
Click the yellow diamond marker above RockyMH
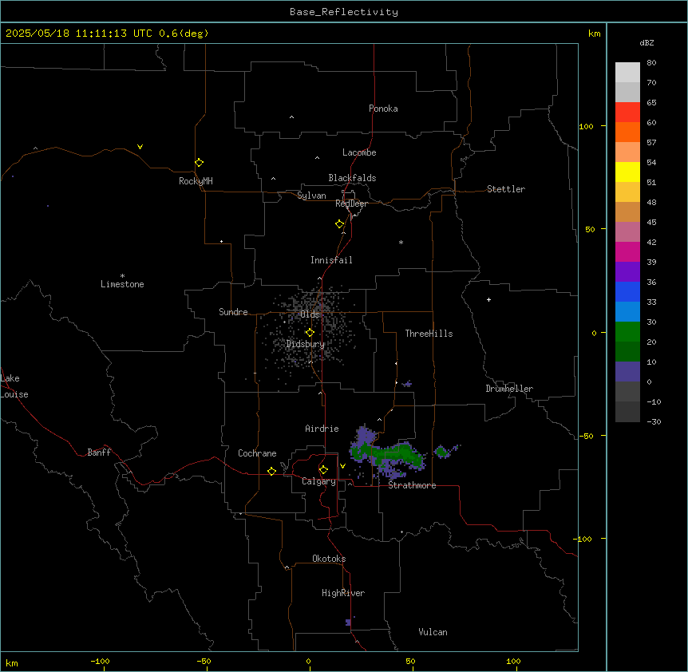[199, 163]
